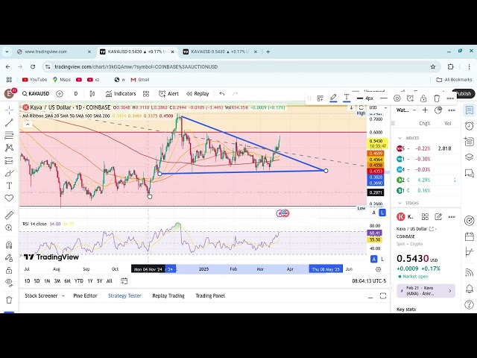Maximize the bottom panel
The height and width of the screenshot is (358, 477).
coord(383,296)
